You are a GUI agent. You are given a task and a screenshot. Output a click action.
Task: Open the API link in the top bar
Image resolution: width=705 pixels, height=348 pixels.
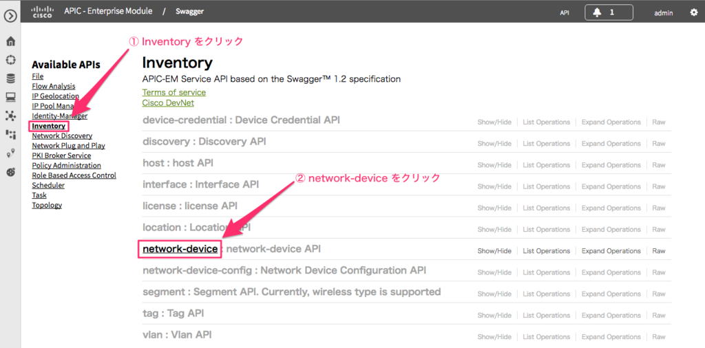(x=565, y=13)
